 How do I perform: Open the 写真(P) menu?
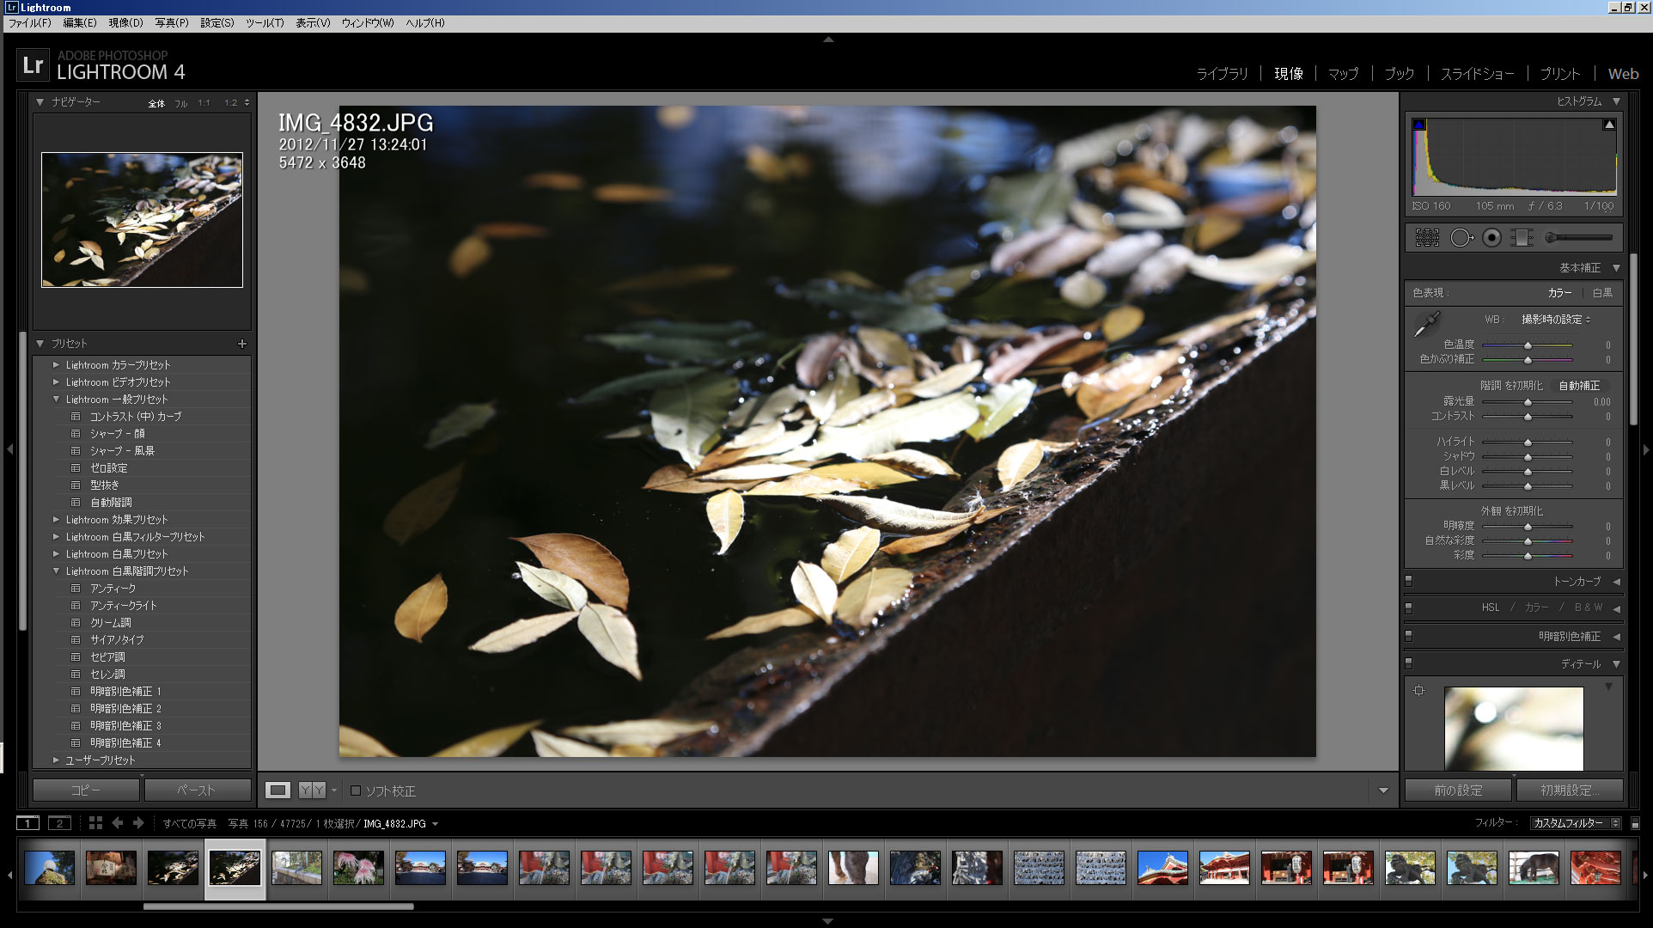tap(172, 23)
